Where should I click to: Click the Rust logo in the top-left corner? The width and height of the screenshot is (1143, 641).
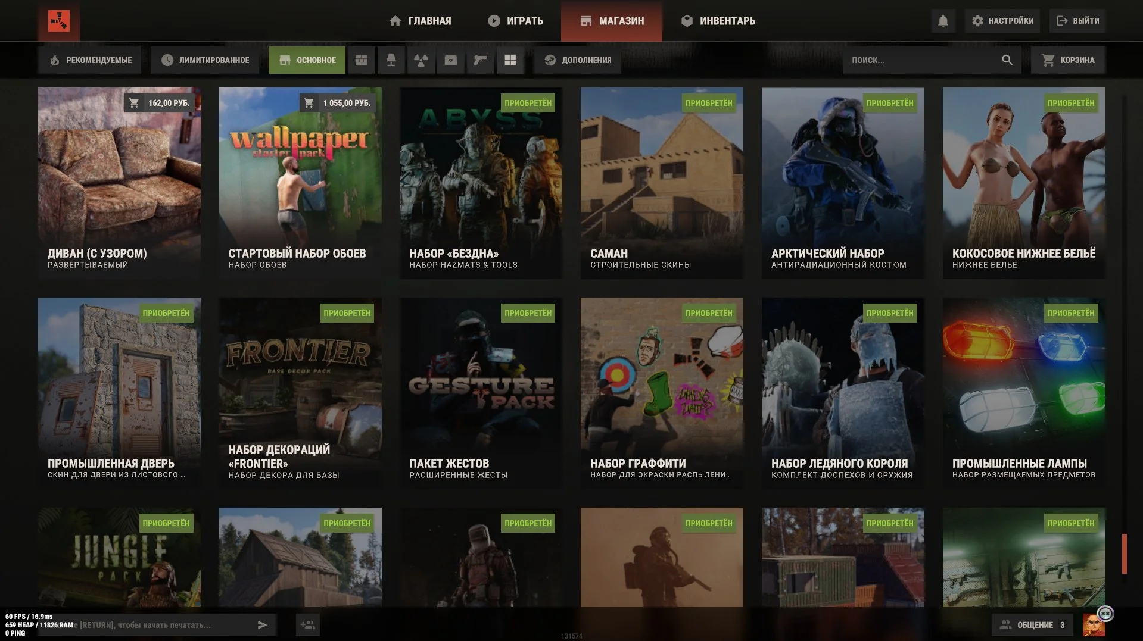(59, 21)
